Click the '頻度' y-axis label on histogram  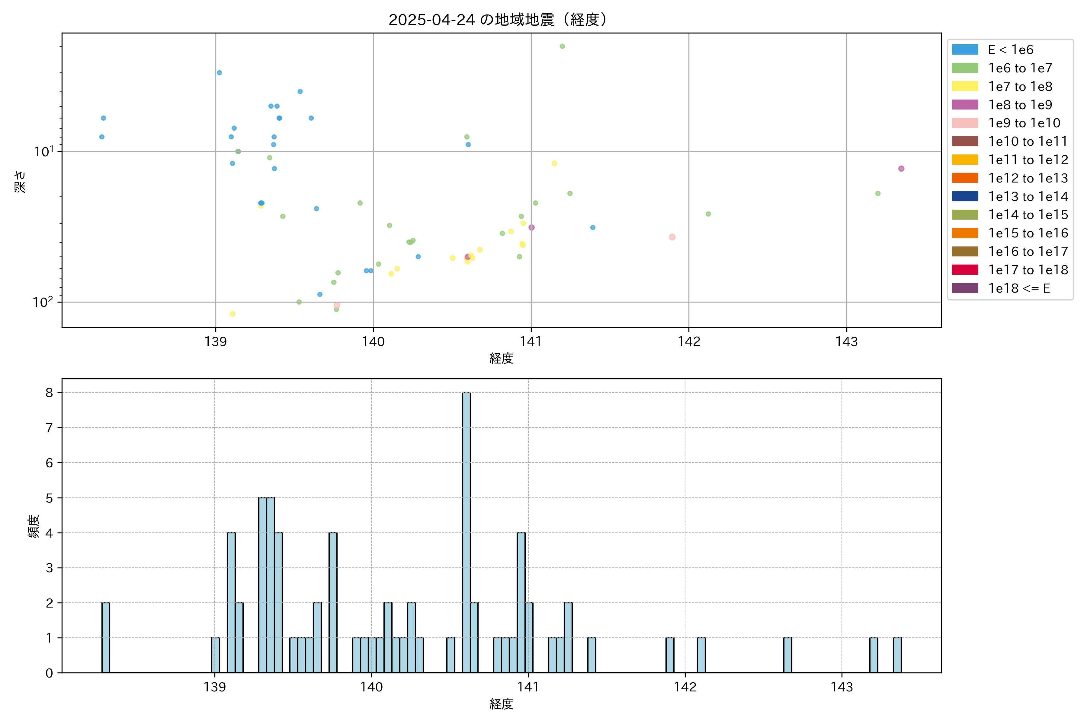tap(34, 526)
